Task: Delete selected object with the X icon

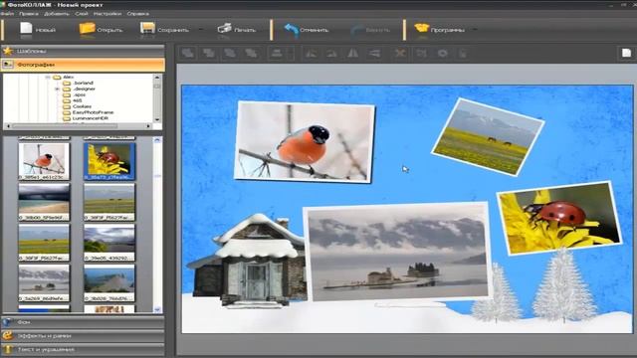Action: pos(400,53)
